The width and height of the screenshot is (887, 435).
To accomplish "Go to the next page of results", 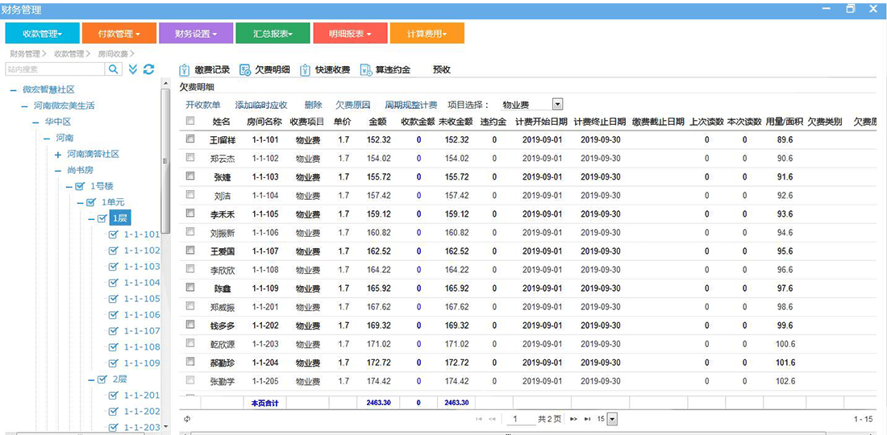I will pyautogui.click(x=573, y=419).
